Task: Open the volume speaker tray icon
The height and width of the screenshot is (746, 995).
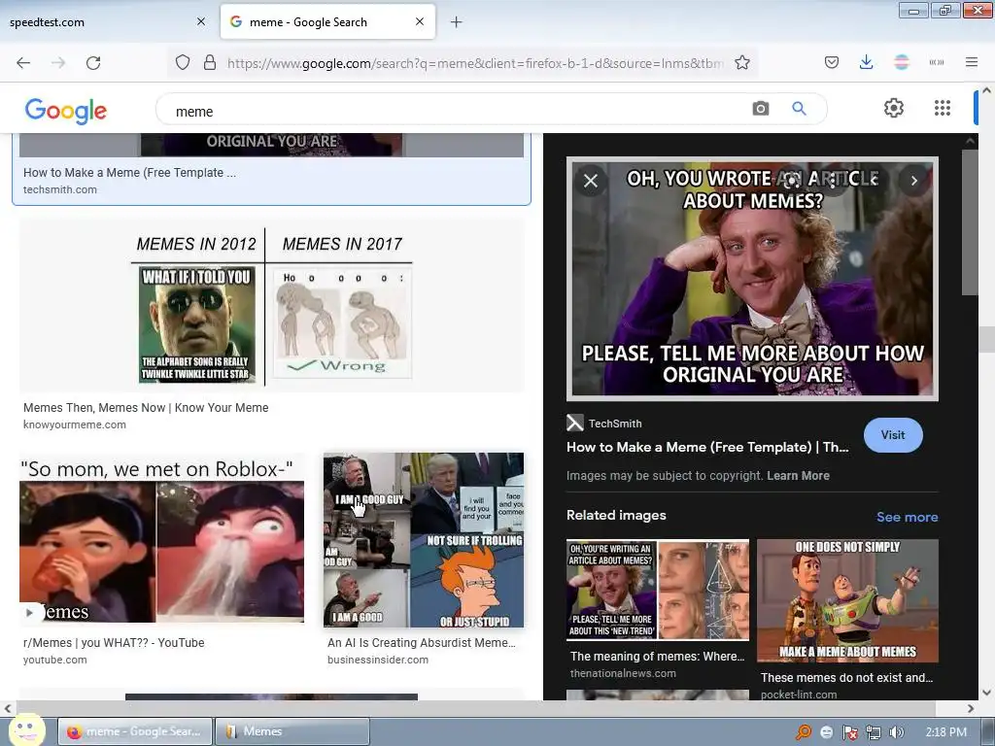Action: coord(896,732)
